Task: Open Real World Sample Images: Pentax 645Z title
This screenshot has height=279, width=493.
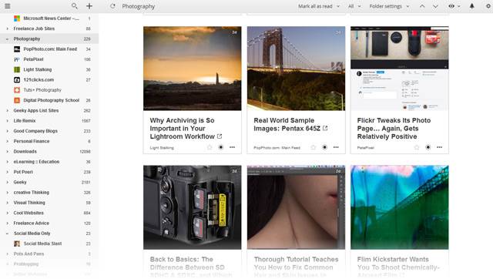Action: 287,124
